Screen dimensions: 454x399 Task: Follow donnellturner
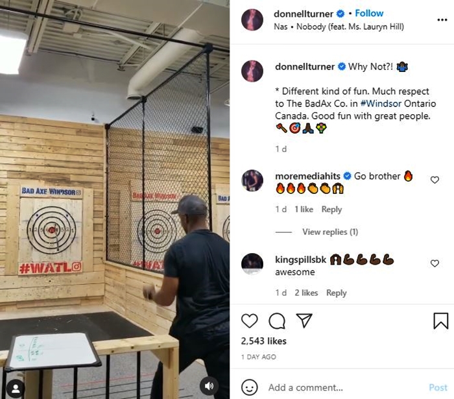(369, 13)
